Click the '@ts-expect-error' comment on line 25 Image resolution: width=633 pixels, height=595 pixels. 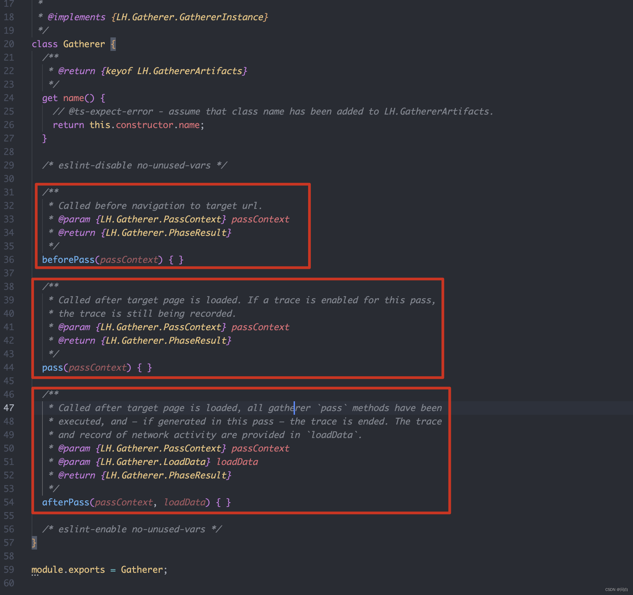(111, 112)
